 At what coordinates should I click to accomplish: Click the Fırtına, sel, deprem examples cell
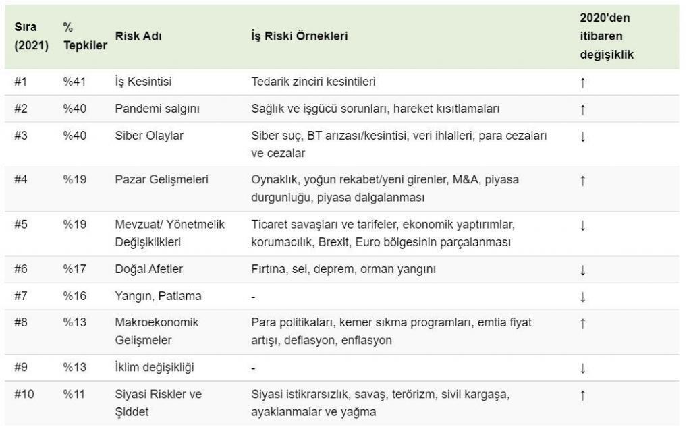[x=343, y=269]
